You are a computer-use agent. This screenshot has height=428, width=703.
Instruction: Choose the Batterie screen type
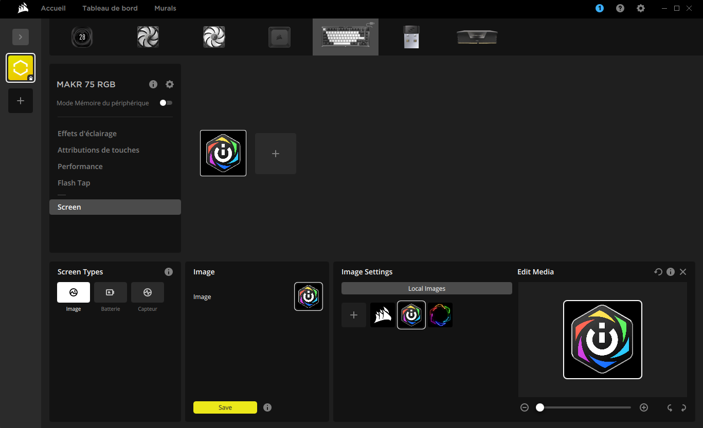pos(111,292)
